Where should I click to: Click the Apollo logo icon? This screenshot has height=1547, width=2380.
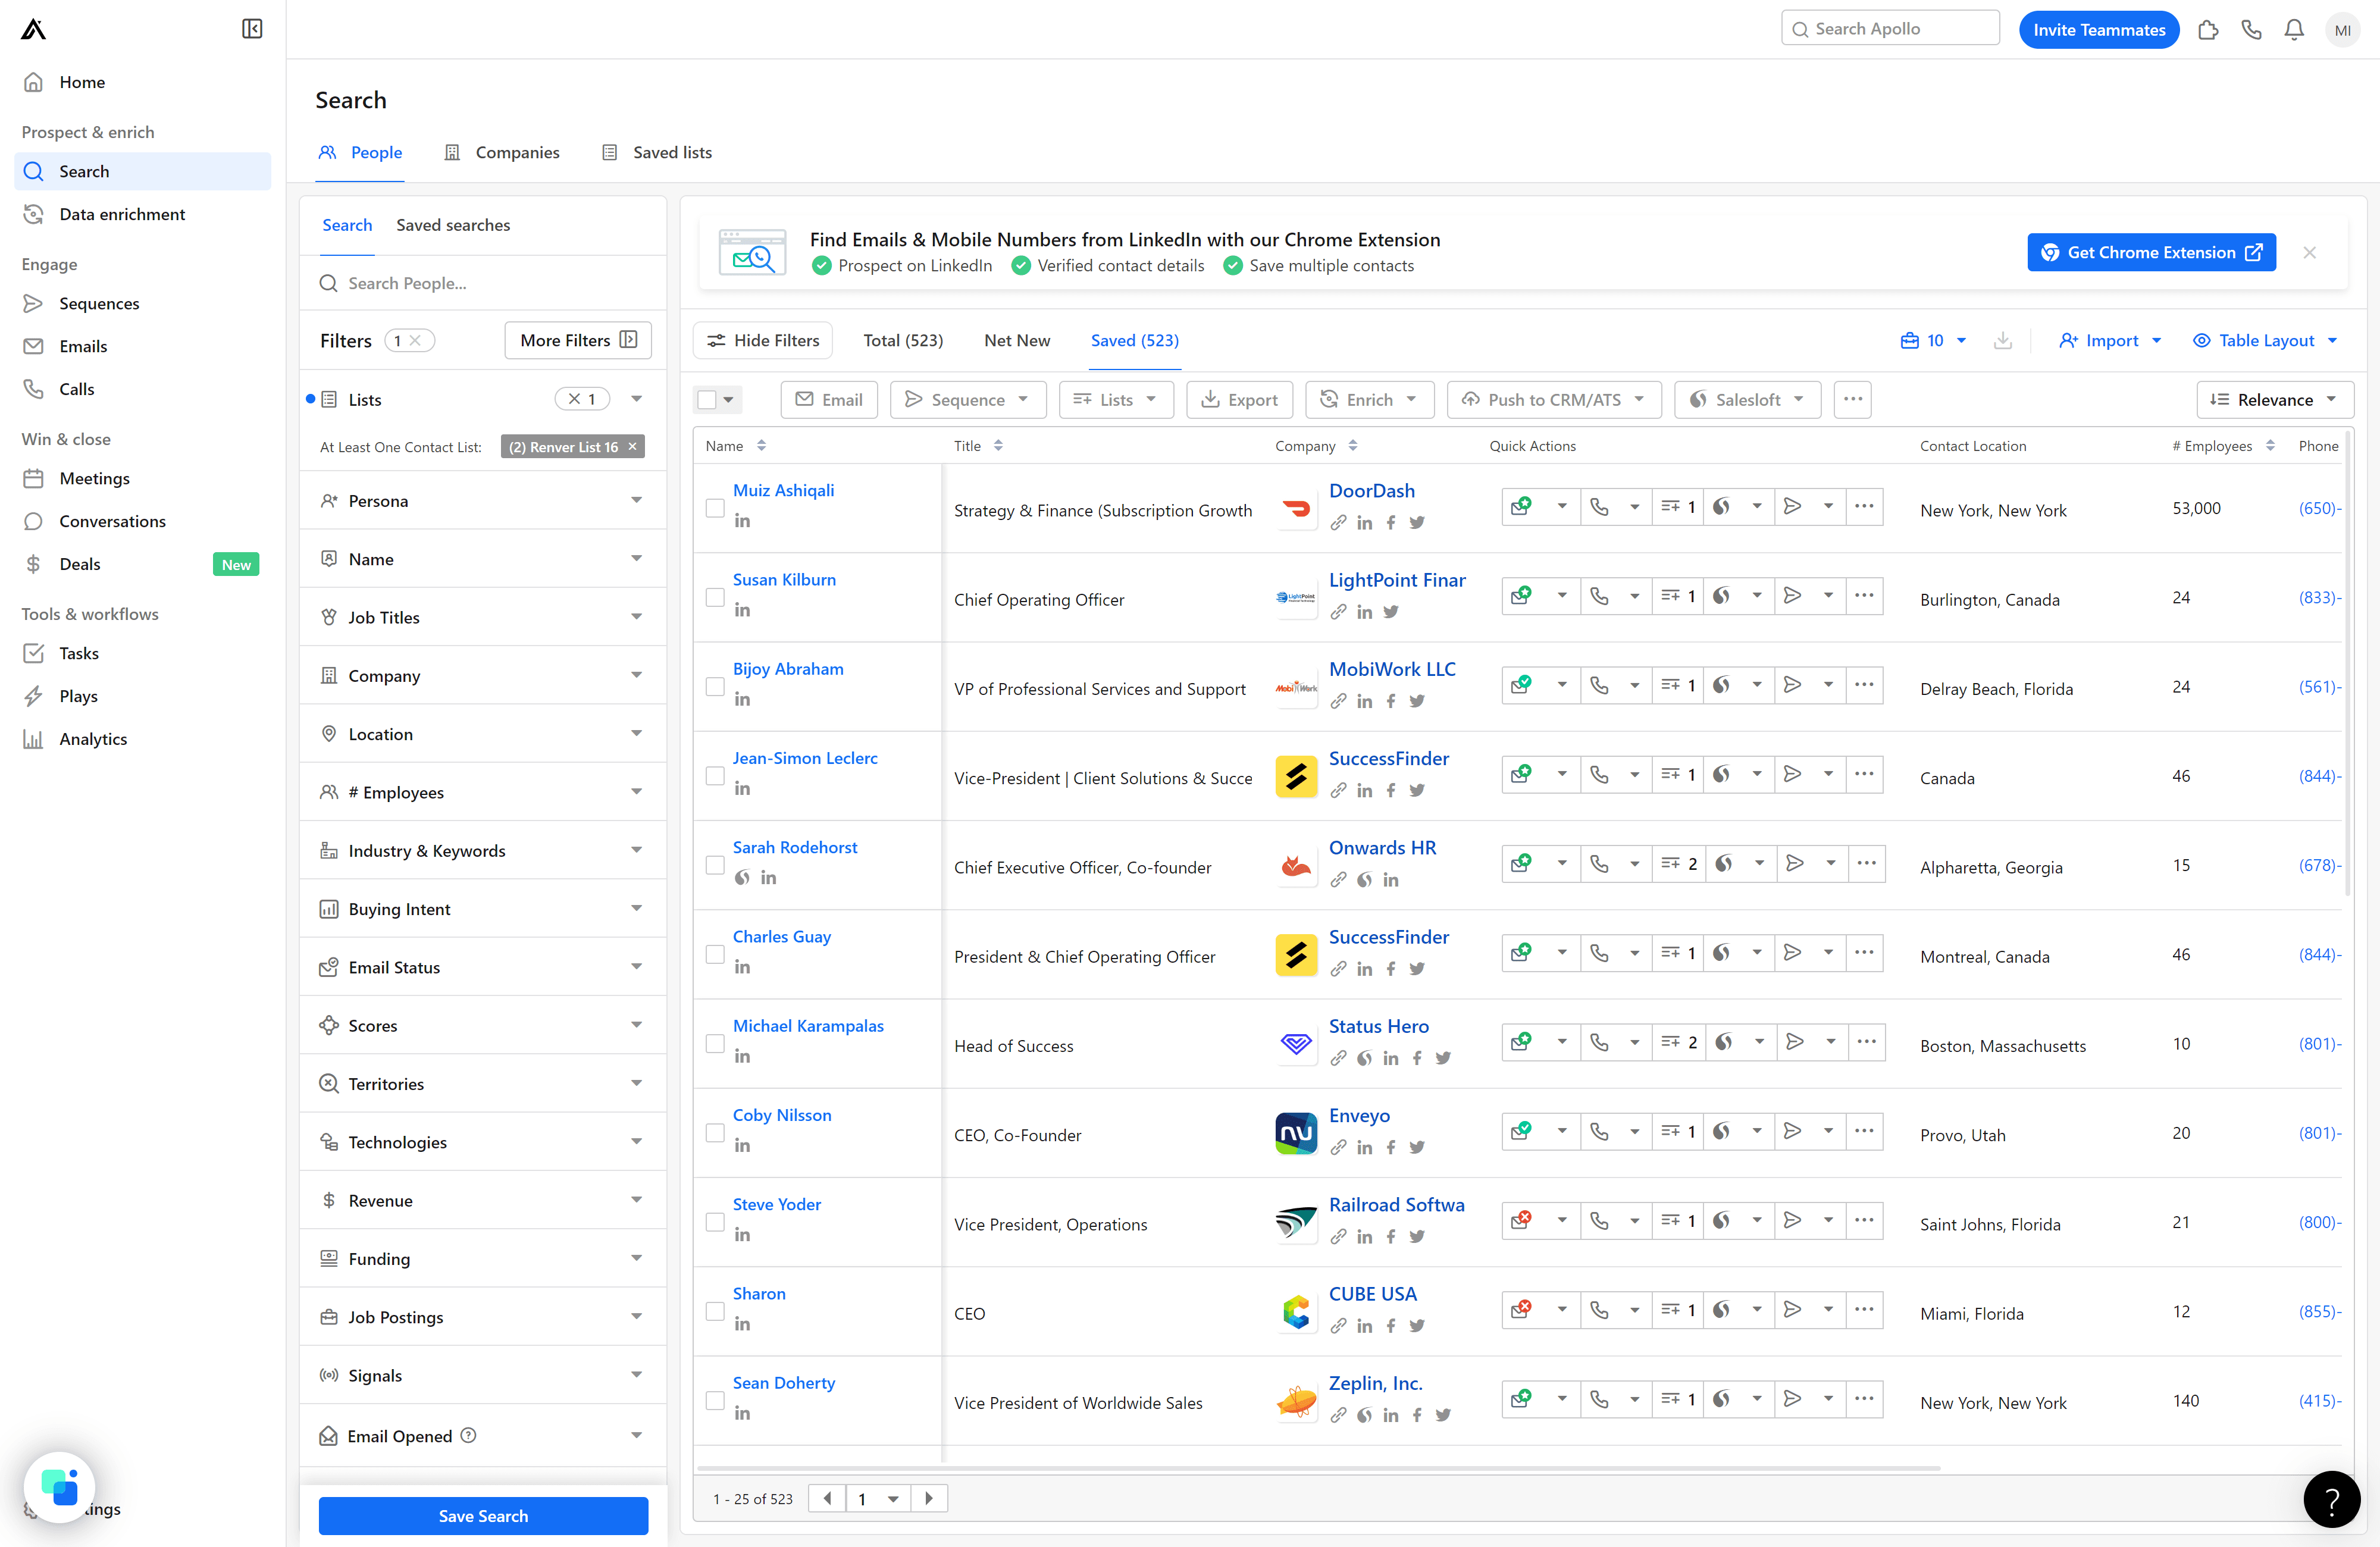33,29
